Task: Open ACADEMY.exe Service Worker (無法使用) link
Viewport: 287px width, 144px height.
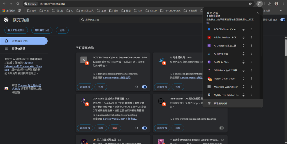Action: click(117, 78)
